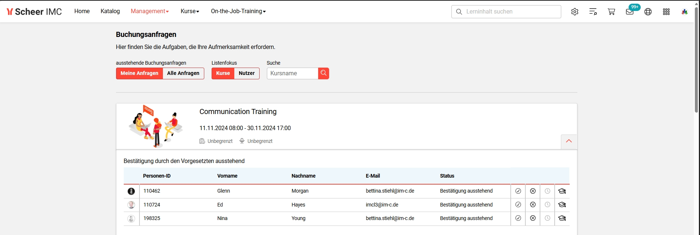Image resolution: width=700 pixels, height=235 pixels.
Task: Open the On-the-Job-Training dropdown
Action: click(238, 11)
